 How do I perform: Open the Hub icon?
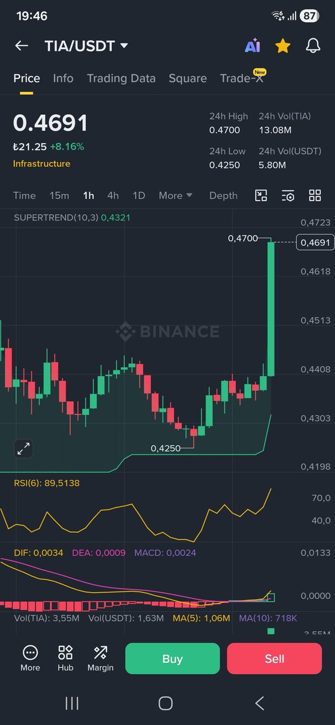65,658
